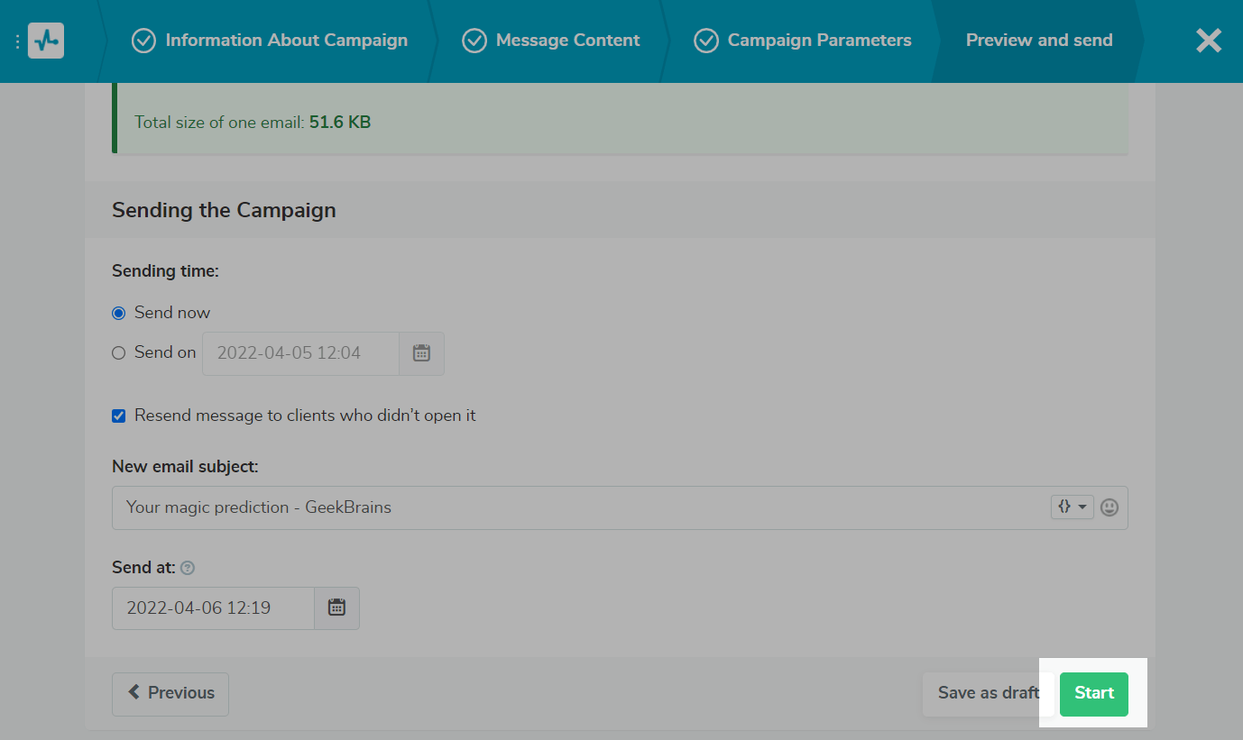The image size is (1243, 740).
Task: Expand the variables dropdown in subject field
Action: 1072,507
